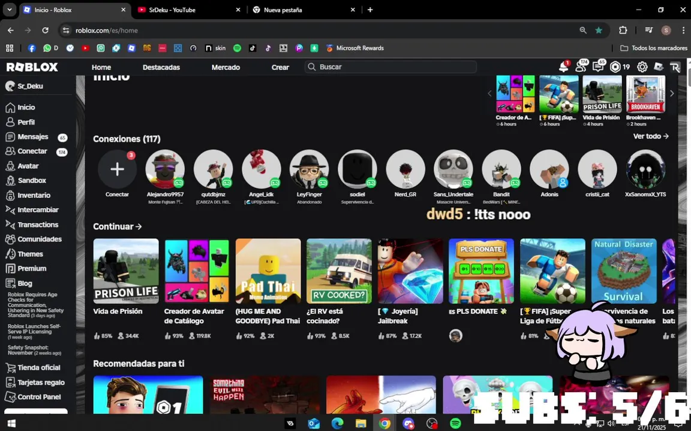Open the notifications bell
Screen dimensions: 691x431
[x=564, y=67]
